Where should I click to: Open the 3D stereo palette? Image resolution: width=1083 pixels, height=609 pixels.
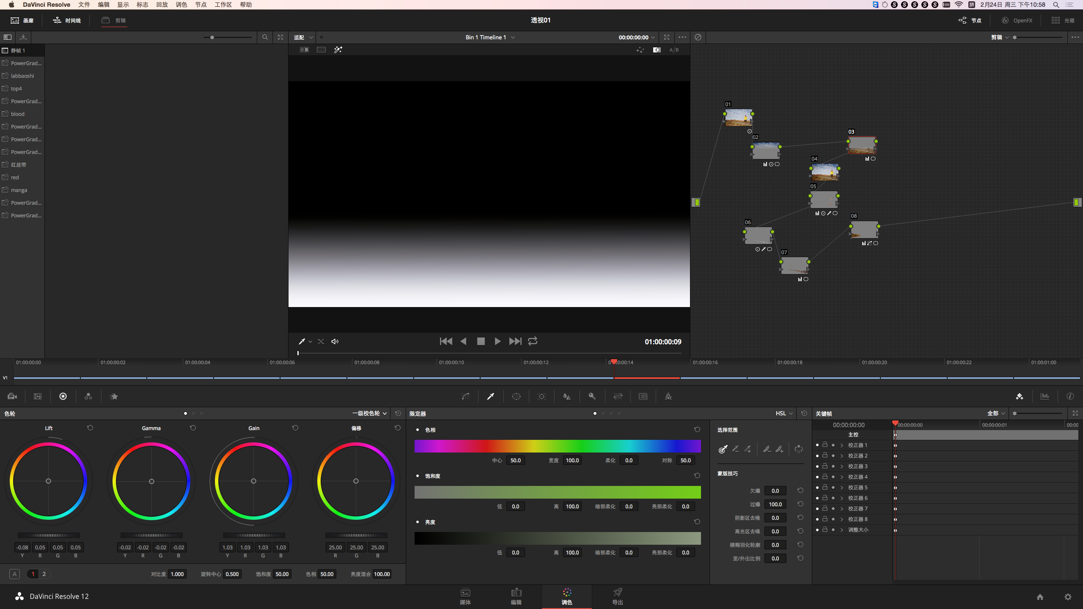[x=643, y=396]
